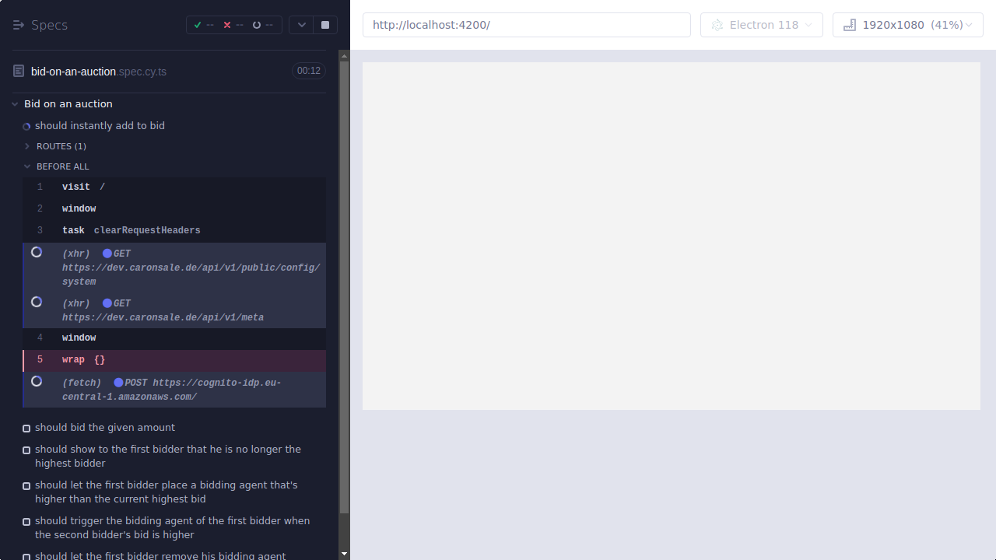The width and height of the screenshot is (996, 560).
Task: Stop the running tests with the square icon
Action: click(324, 24)
